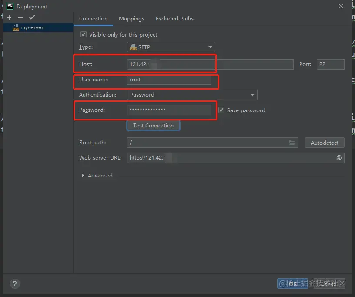Image resolution: width=355 pixels, height=297 pixels.
Task: Expand the Advanced section
Action: pos(83,176)
